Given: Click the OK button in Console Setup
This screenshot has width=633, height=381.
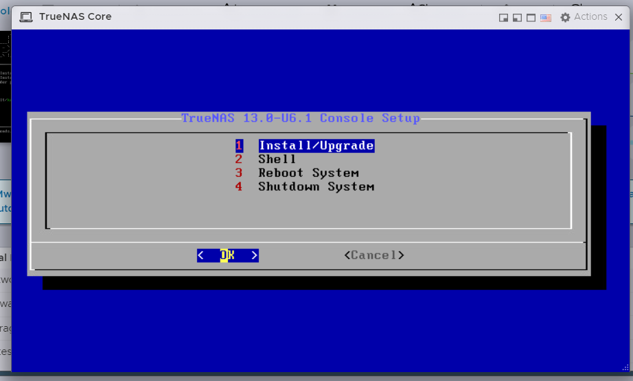Looking at the screenshot, I should 228,255.
